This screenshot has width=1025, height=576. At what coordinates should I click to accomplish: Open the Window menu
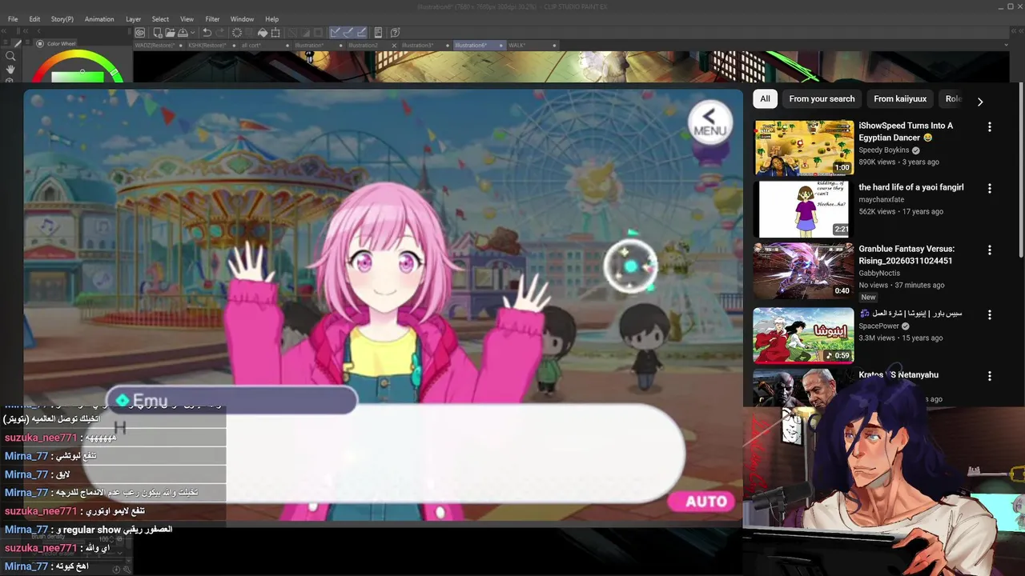242,19
